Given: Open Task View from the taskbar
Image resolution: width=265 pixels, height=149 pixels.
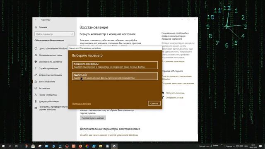Looking at the screenshot, I should tap(17, 146).
